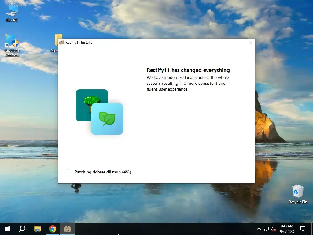Open the Action Center notifications icon
This screenshot has height=235, width=313.
coord(303,229)
